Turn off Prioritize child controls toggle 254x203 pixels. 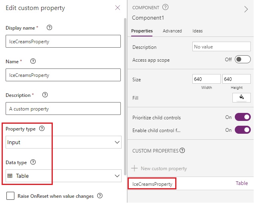242,117
